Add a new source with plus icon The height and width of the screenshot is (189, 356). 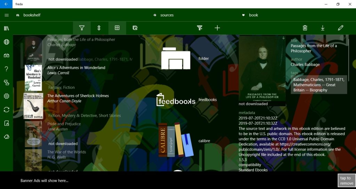217,28
